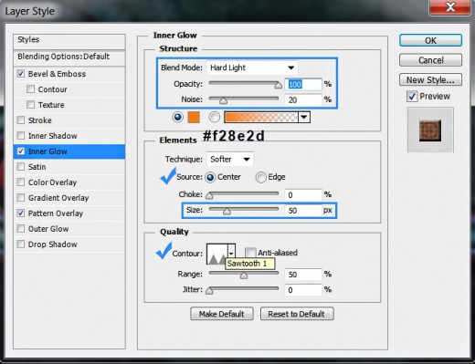Image resolution: width=475 pixels, height=364 pixels.
Task: Toggle the Bevel & Emboss checkbox
Action: pyautogui.click(x=21, y=74)
